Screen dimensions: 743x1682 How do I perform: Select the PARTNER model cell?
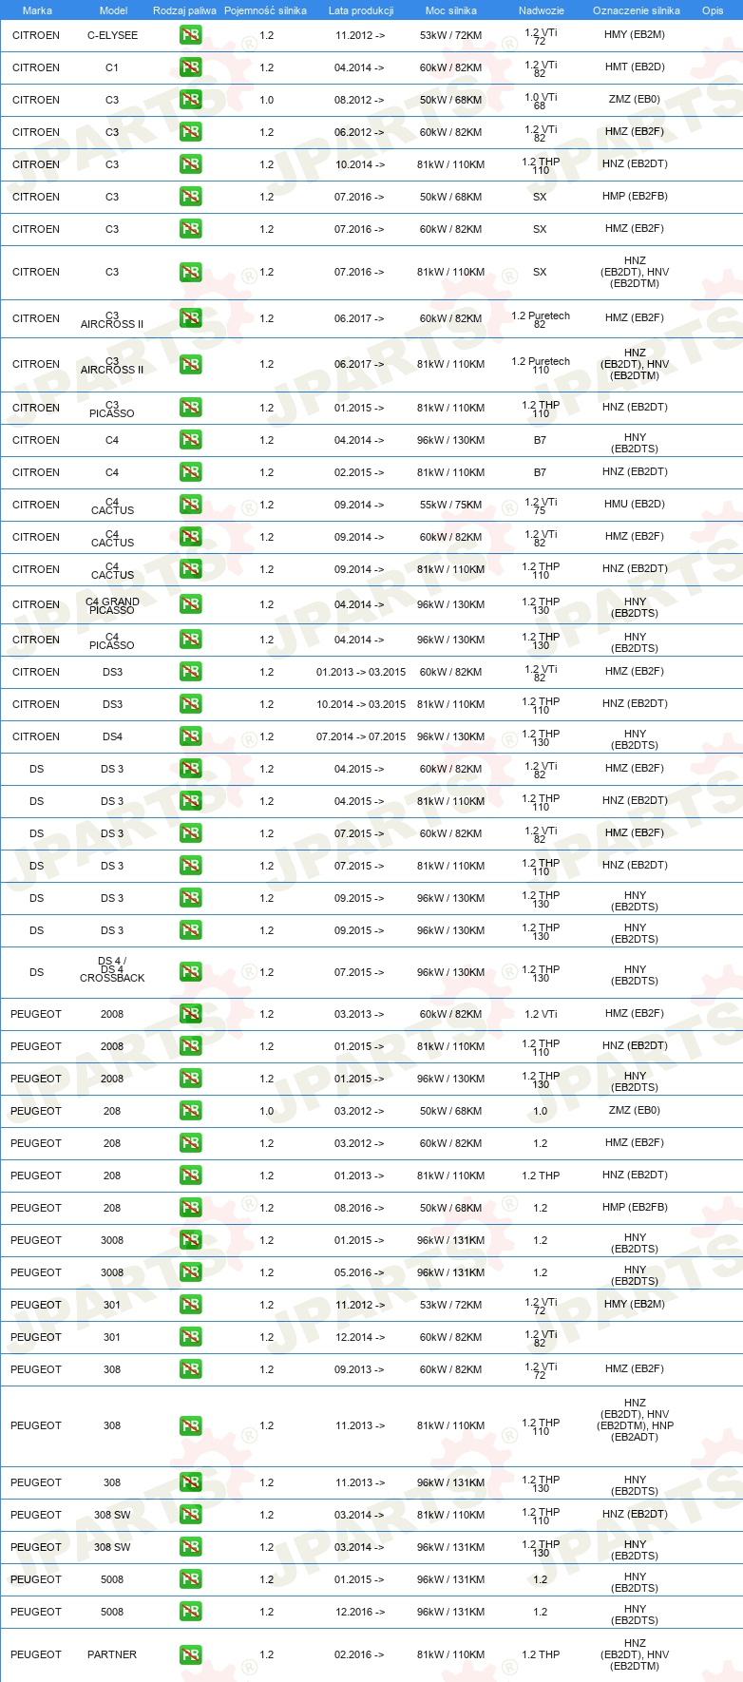click(112, 1654)
